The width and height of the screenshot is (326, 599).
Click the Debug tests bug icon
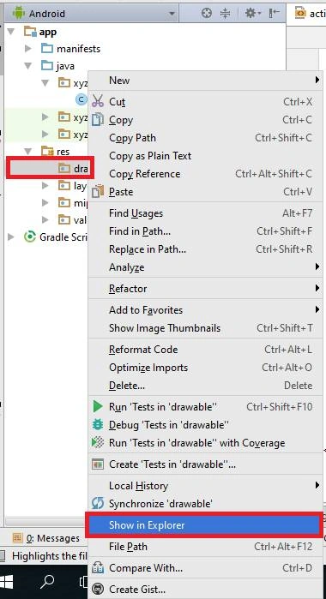point(98,424)
